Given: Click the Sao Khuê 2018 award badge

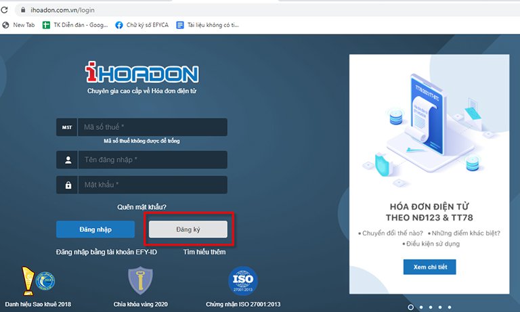Looking at the screenshot, I should [37, 281].
